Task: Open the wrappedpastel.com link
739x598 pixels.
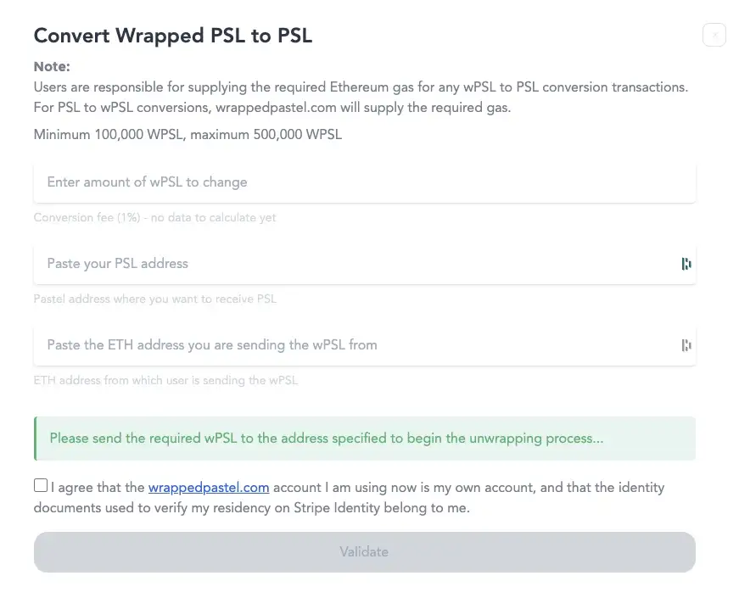Action: [x=209, y=487]
